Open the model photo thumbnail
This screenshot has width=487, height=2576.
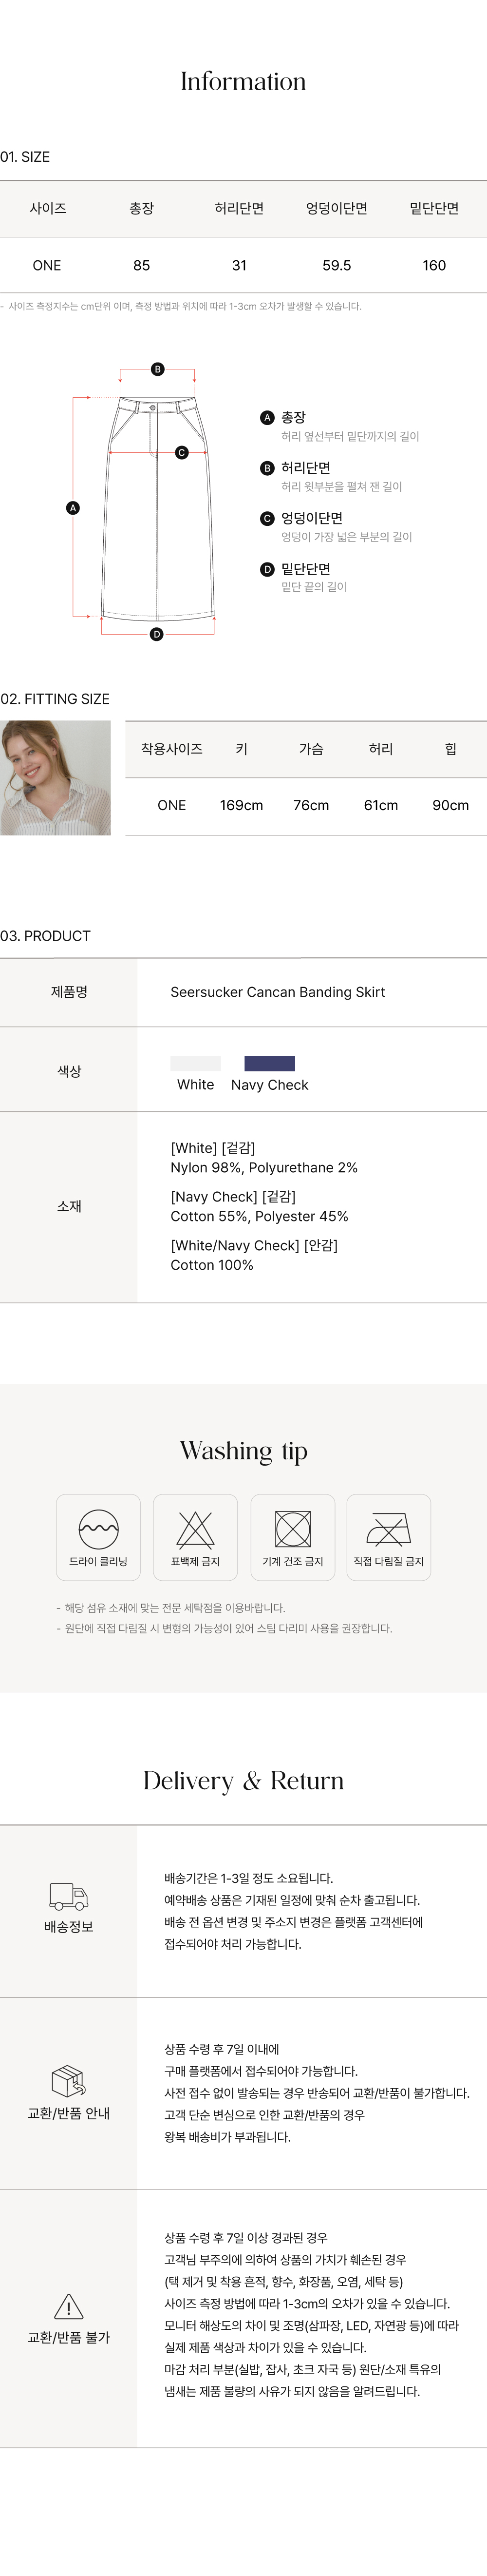pos(55,777)
